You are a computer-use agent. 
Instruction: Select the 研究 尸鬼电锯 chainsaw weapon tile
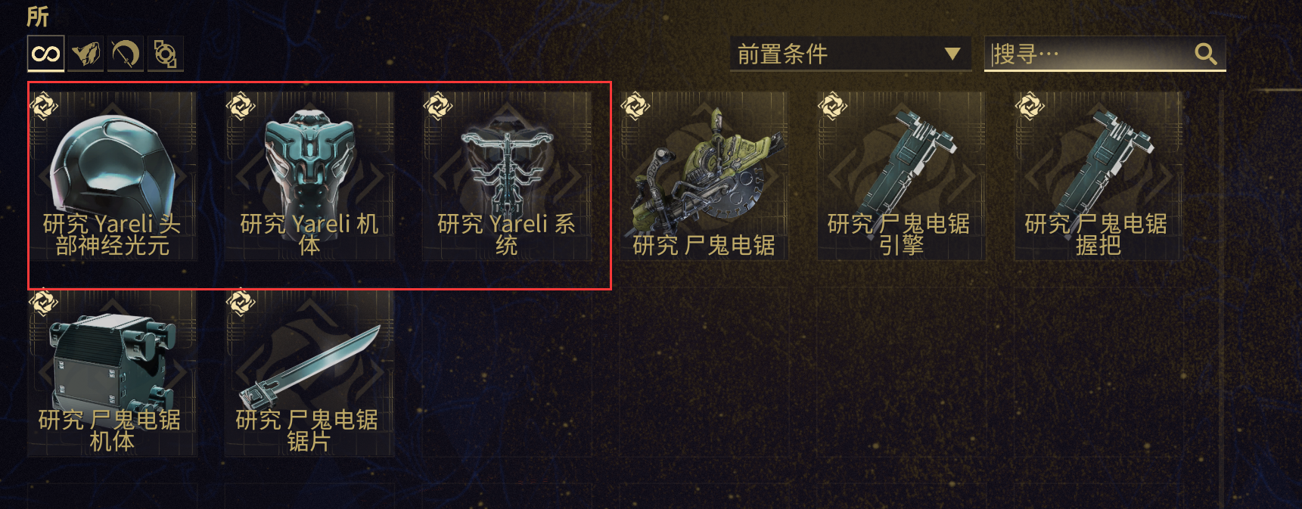[704, 176]
